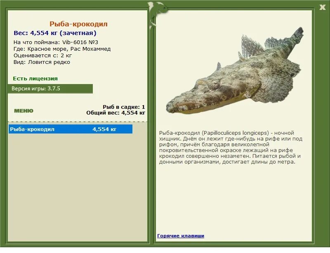Click the Рыб в садке: 1 counter
This screenshot has width=330, height=253.
pos(124,107)
